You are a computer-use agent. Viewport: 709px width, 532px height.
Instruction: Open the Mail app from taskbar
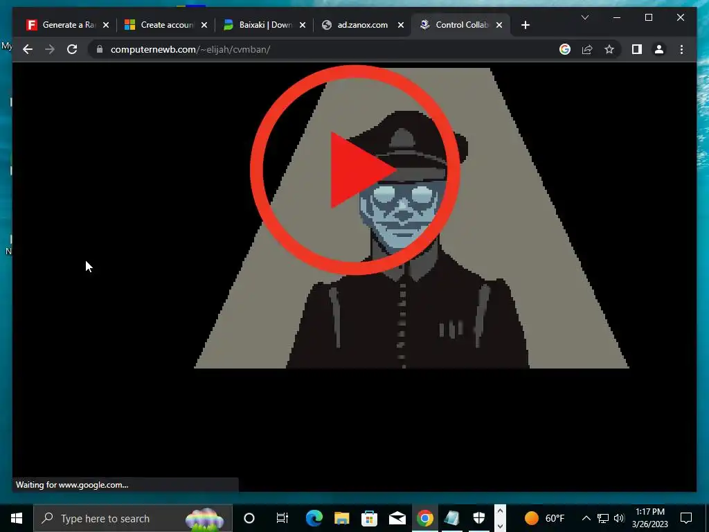click(x=397, y=518)
